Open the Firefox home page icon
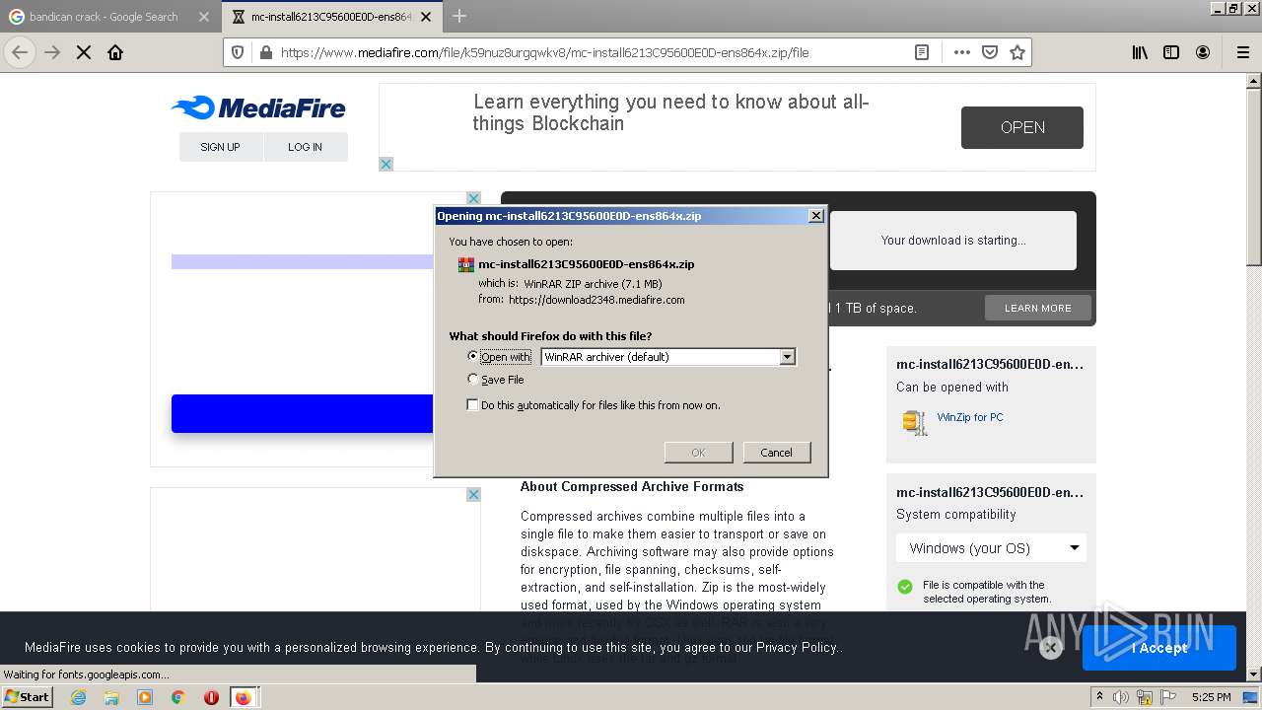The image size is (1262, 710). point(115,52)
